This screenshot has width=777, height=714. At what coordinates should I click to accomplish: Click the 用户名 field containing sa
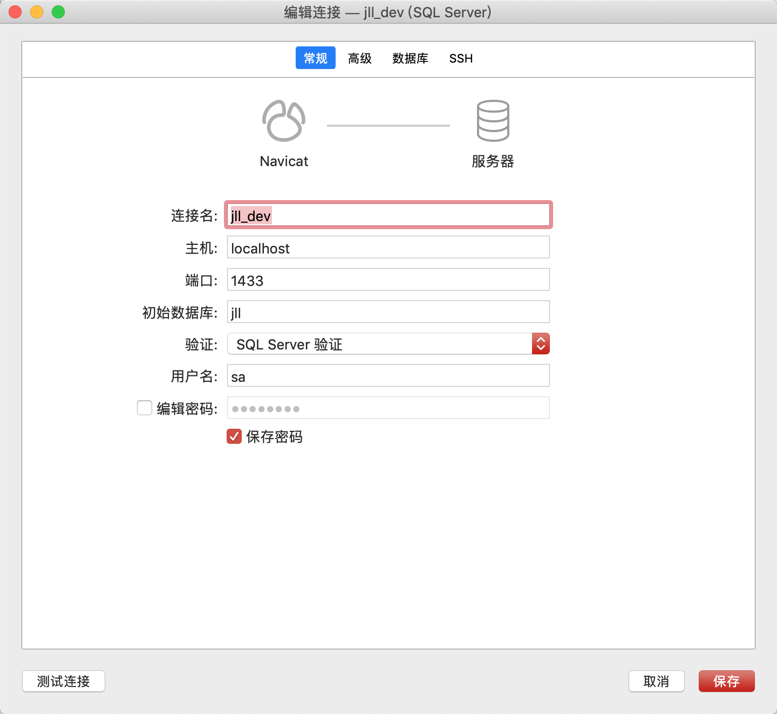(x=388, y=376)
